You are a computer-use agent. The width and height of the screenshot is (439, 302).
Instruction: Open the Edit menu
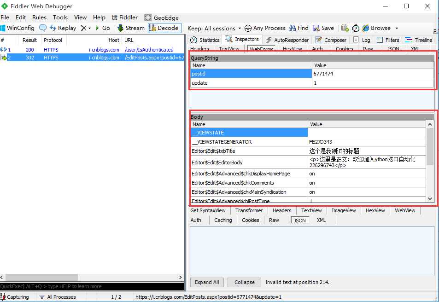21,17
